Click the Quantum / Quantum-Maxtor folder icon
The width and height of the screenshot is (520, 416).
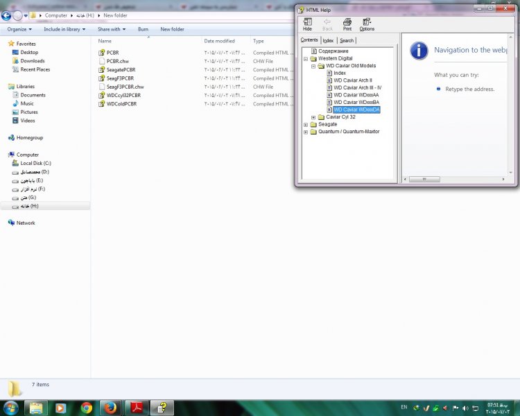(x=313, y=132)
